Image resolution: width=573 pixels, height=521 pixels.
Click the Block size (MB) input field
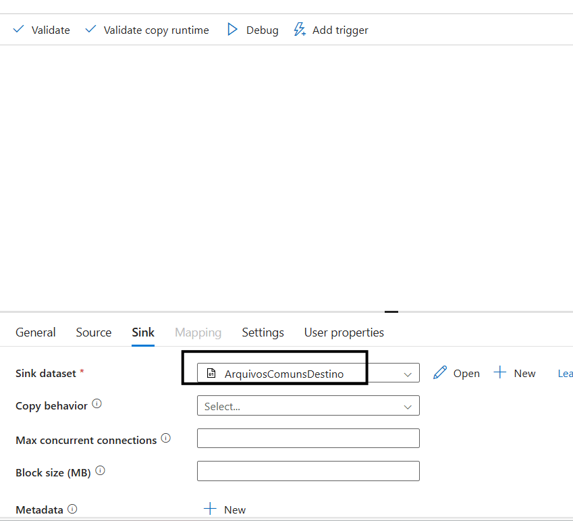308,471
